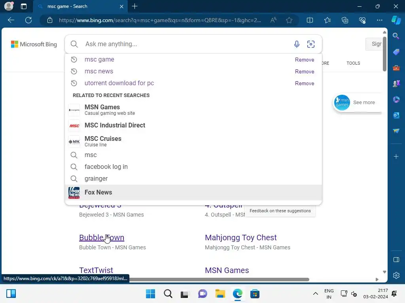
Task: Activate Read aloud icon in address bar
Action: pyautogui.click(x=273, y=20)
